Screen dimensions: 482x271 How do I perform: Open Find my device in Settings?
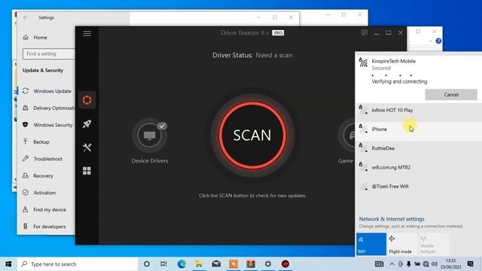click(44, 209)
